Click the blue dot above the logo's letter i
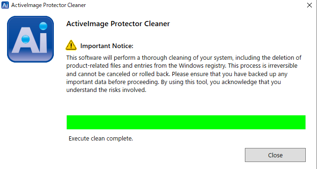 point(43,26)
